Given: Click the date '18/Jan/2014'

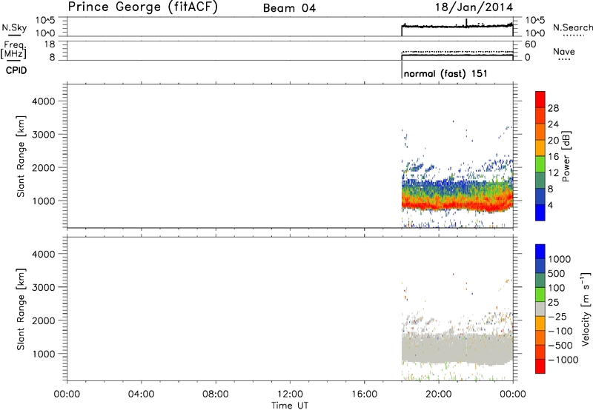Looking at the screenshot, I should click(x=474, y=7).
